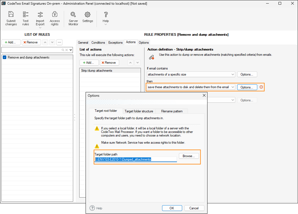This screenshot has width=298, height=214.
Task: Expand the rules search filter dropdown
Action: [x=71, y=50]
